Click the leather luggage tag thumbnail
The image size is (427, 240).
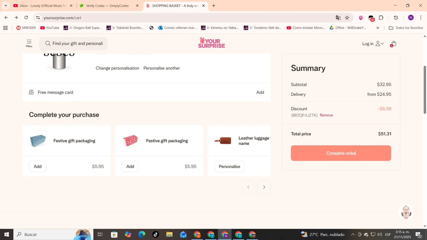(223, 140)
